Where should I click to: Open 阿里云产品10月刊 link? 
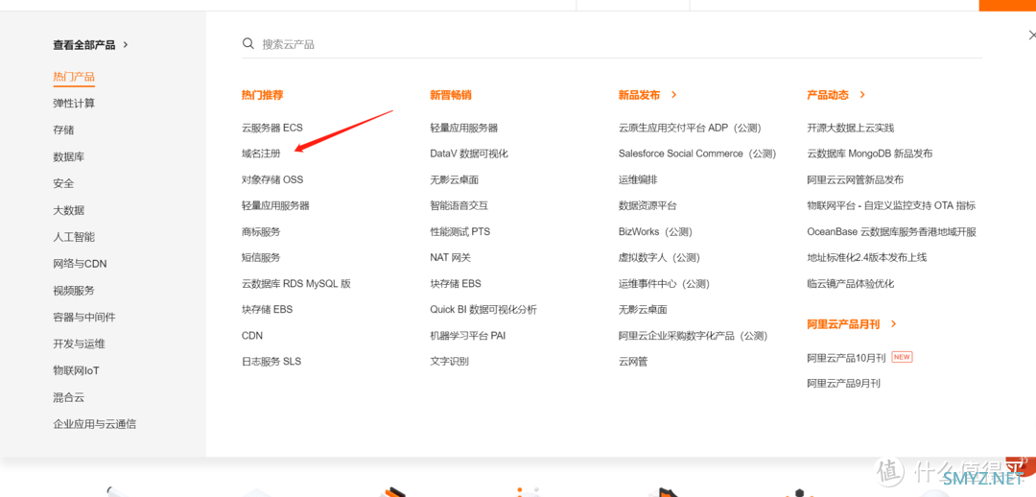coord(846,358)
